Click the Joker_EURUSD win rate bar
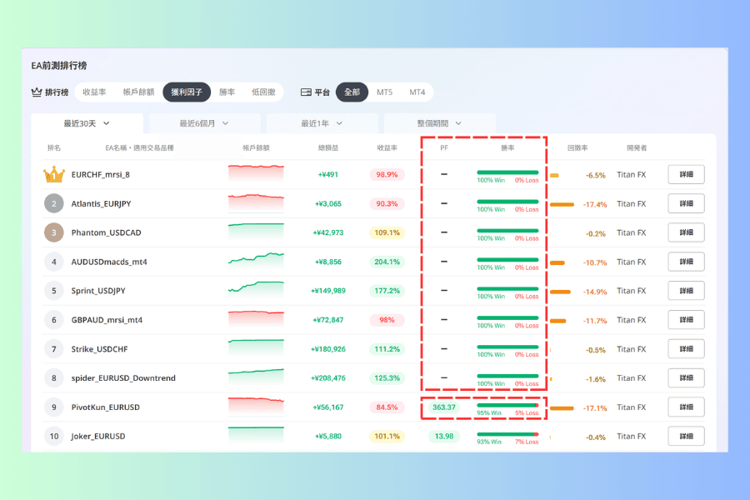 tap(507, 434)
